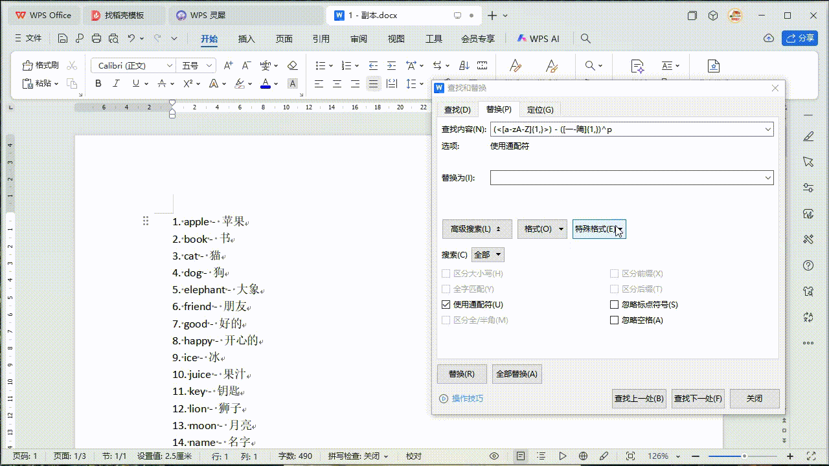Click the 全部替换(A) button
The height and width of the screenshot is (466, 829).
tap(516, 374)
